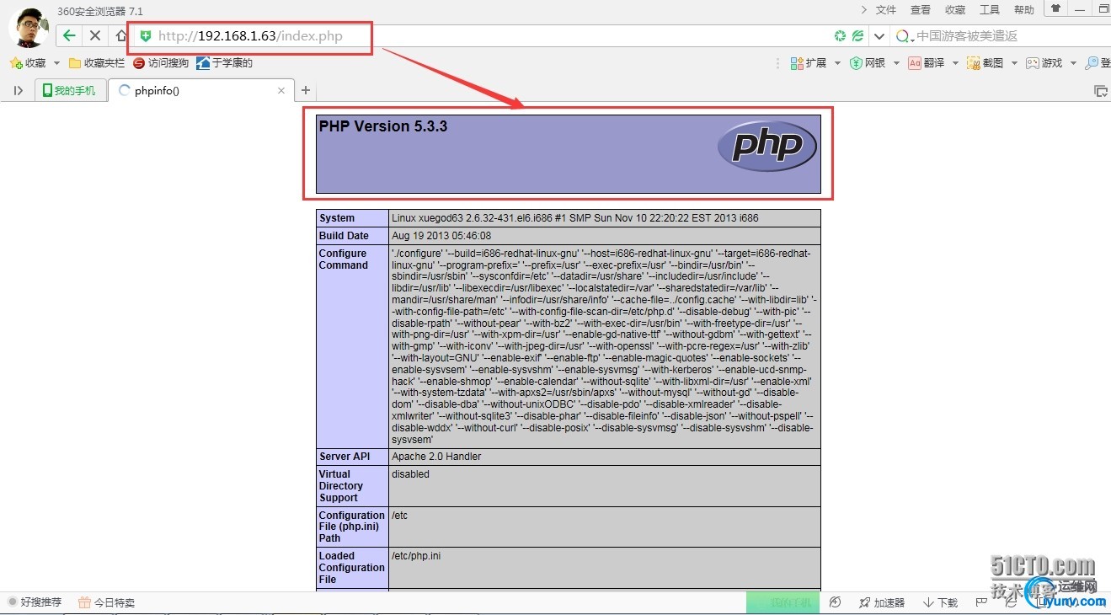Click the user avatar picture
Screen dimensions: 1111x615
click(29, 29)
